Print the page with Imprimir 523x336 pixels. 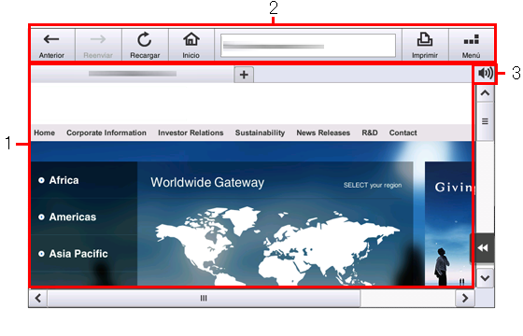tap(425, 45)
